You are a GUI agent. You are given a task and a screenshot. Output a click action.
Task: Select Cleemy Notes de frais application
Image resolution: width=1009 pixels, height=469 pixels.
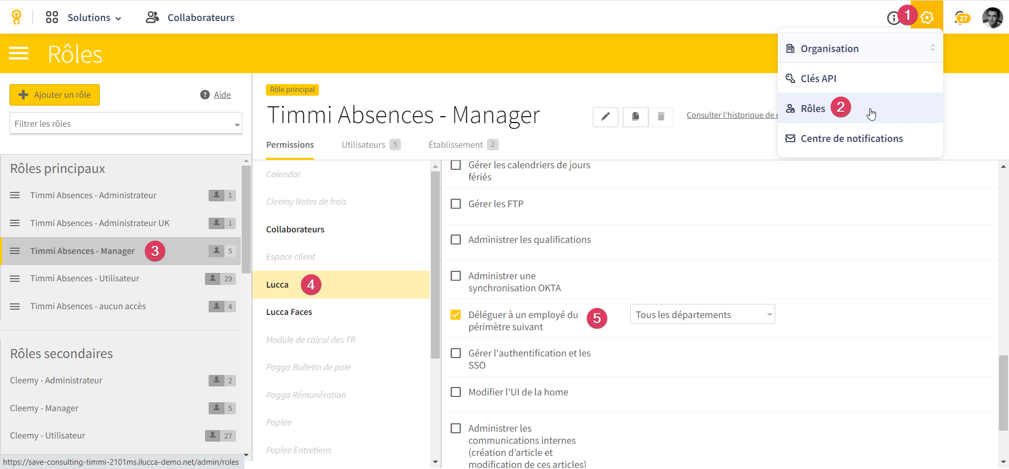point(341,201)
